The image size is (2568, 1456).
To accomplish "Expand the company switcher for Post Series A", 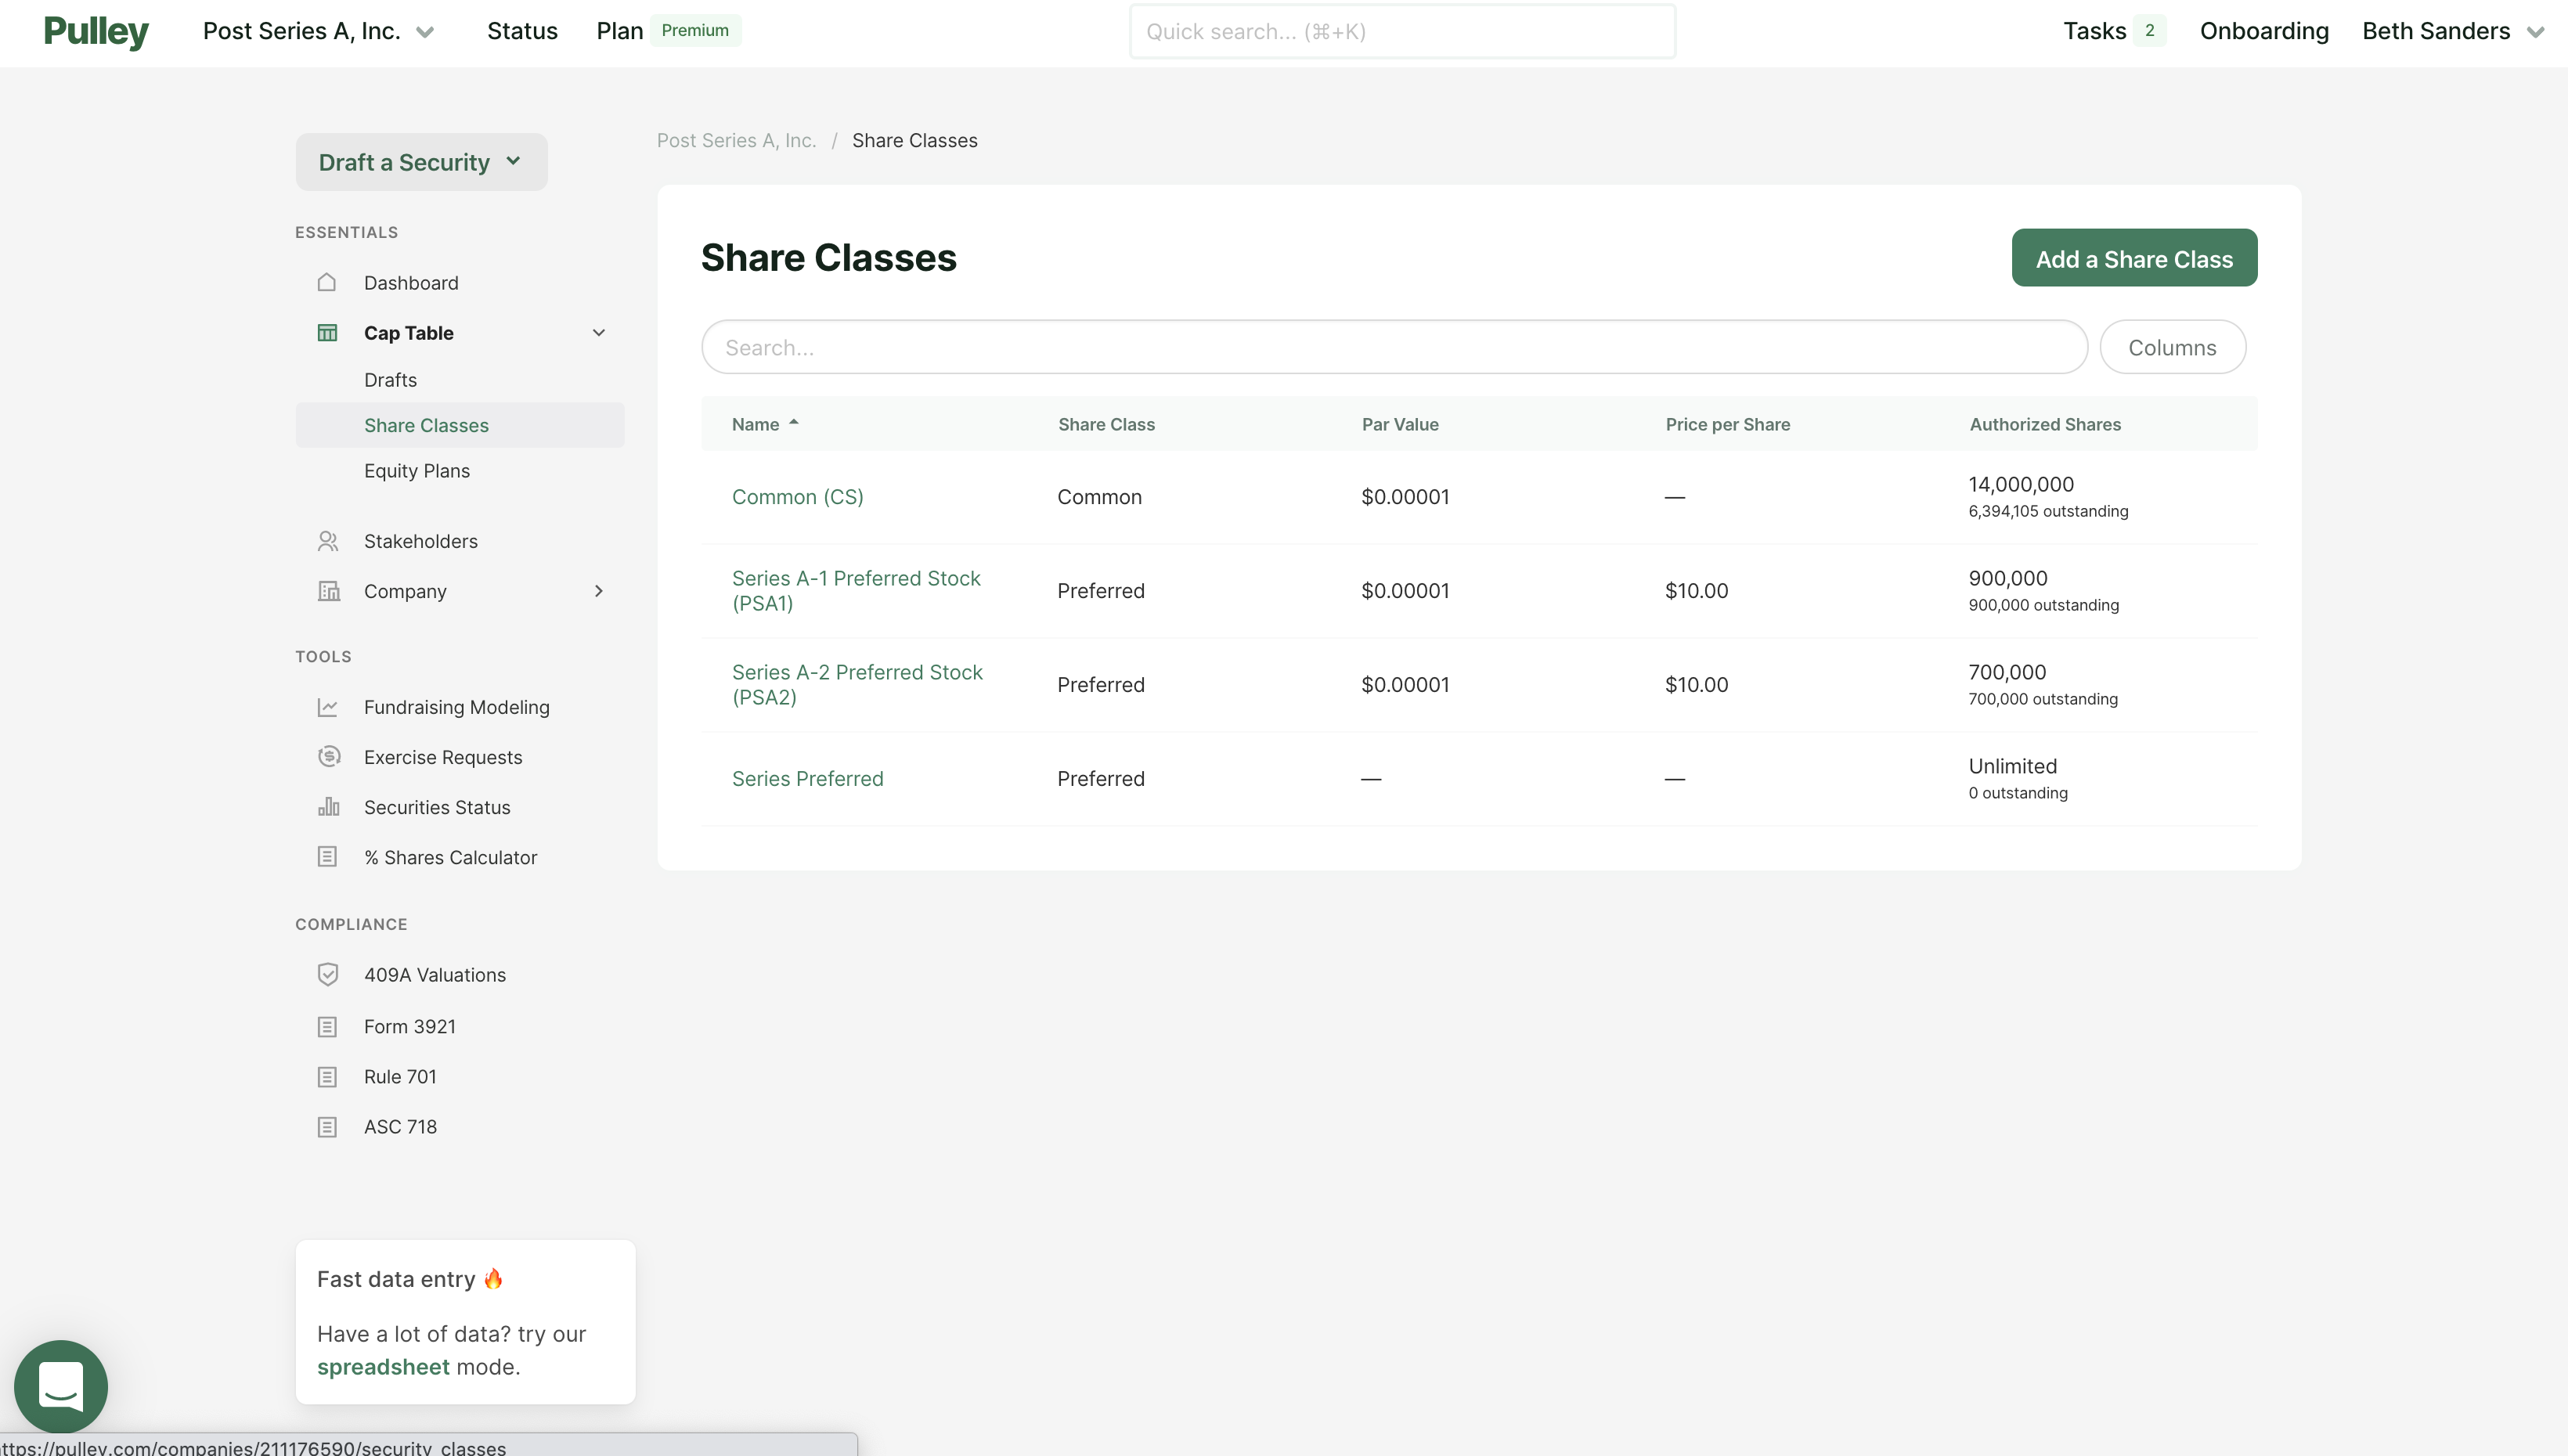I will tap(424, 31).
